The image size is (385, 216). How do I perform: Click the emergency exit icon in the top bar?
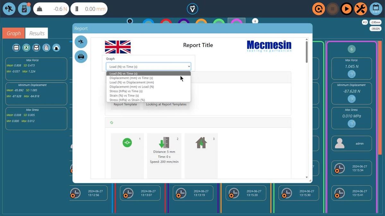tap(9, 9)
